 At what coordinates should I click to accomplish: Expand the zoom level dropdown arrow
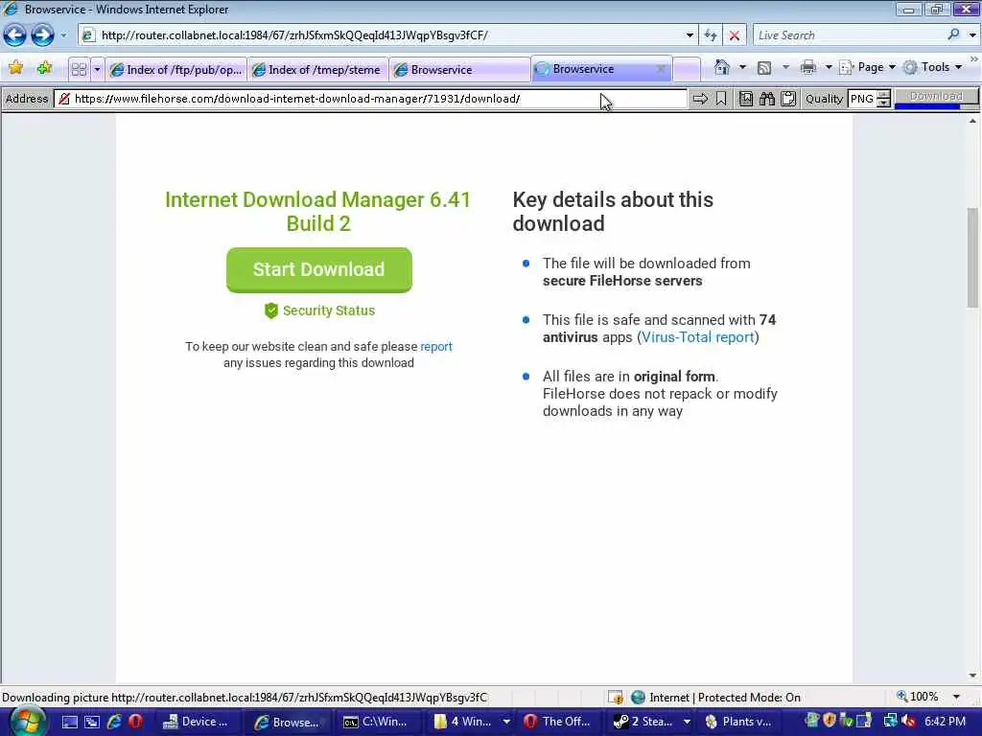click(x=956, y=697)
